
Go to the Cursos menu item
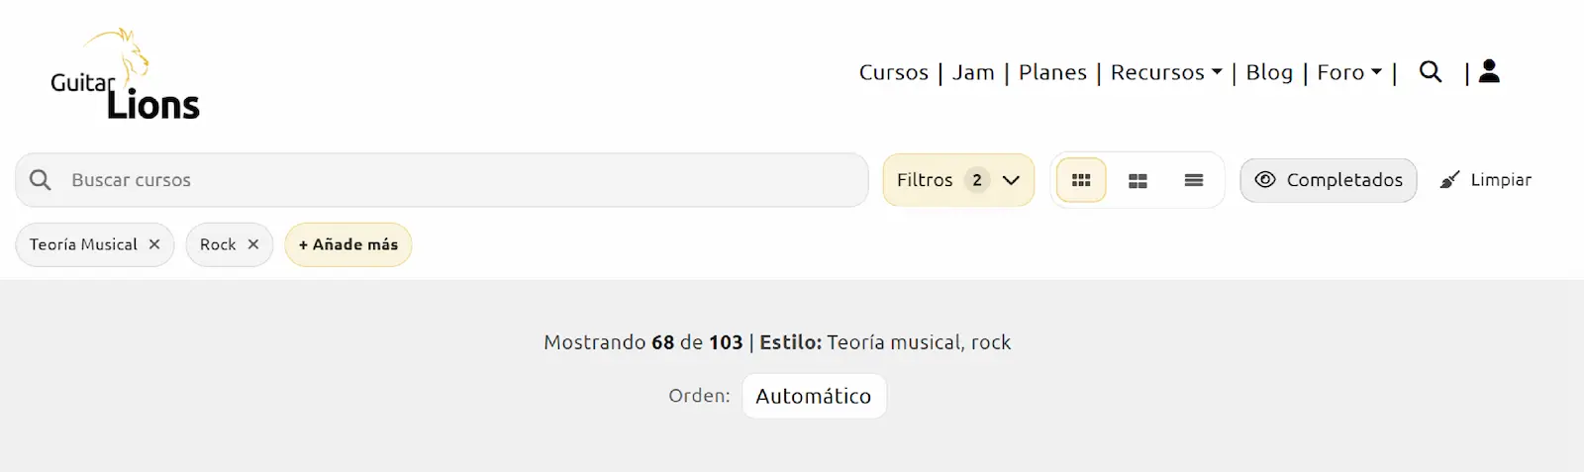point(893,72)
